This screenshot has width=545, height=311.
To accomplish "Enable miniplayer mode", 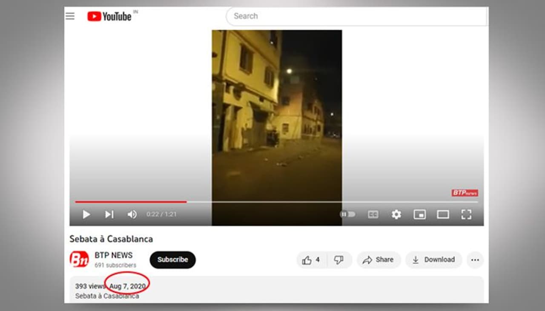I will click(419, 214).
